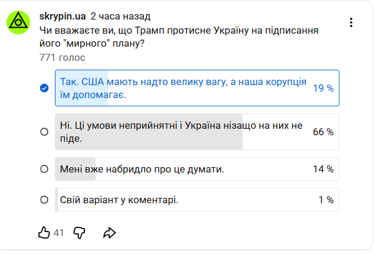Share the post using the arrow icon
The height and width of the screenshot is (254, 376).
[109, 233]
